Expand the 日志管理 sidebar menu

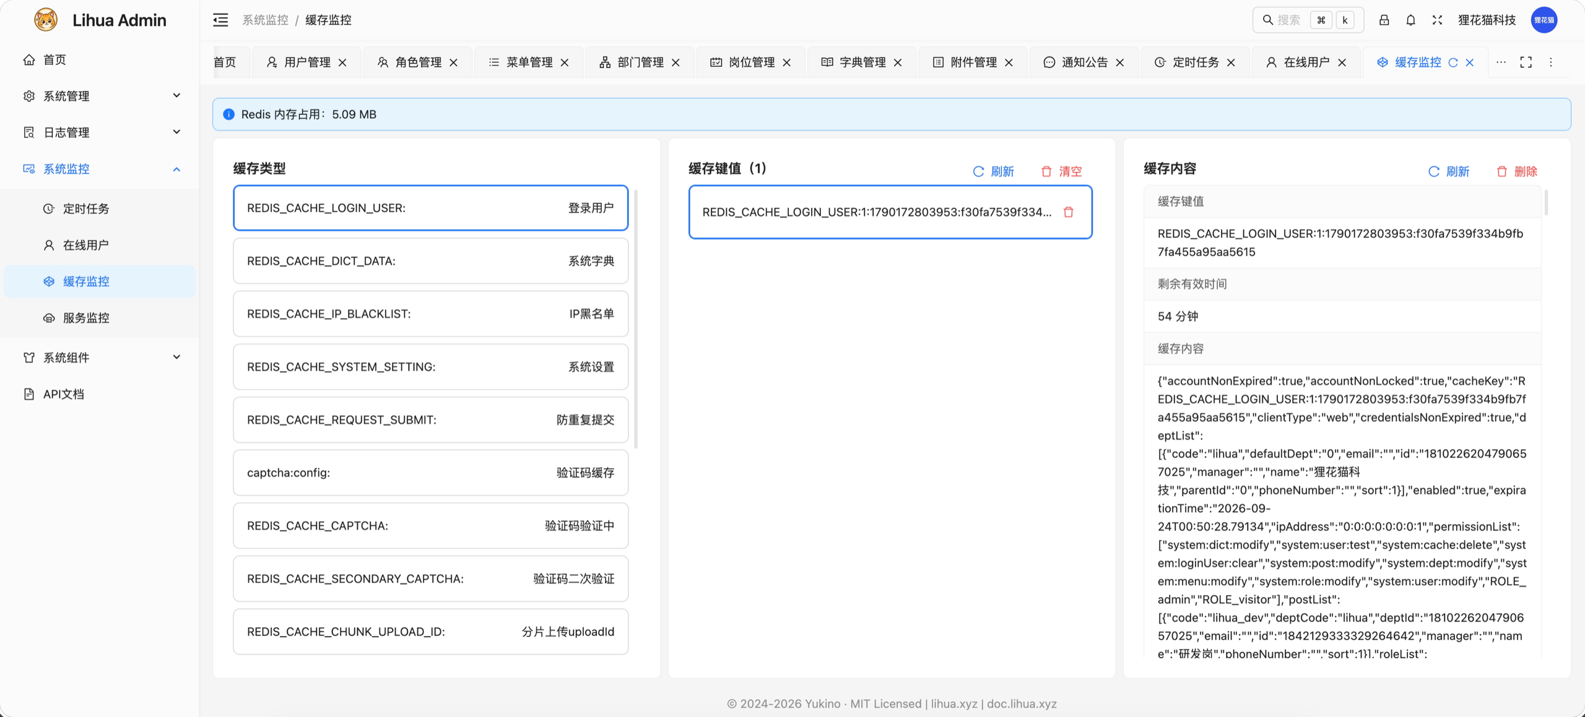point(100,132)
